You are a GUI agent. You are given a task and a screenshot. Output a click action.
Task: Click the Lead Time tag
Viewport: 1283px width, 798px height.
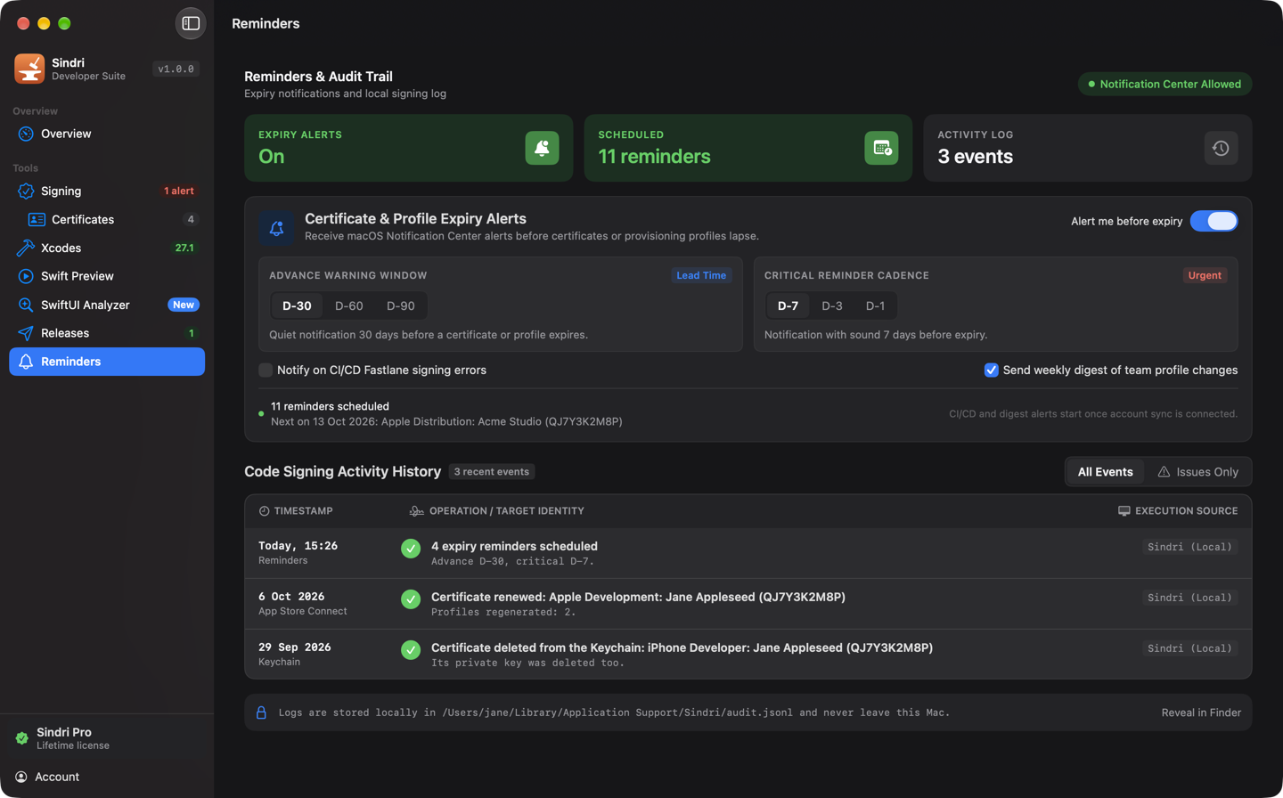coord(701,275)
